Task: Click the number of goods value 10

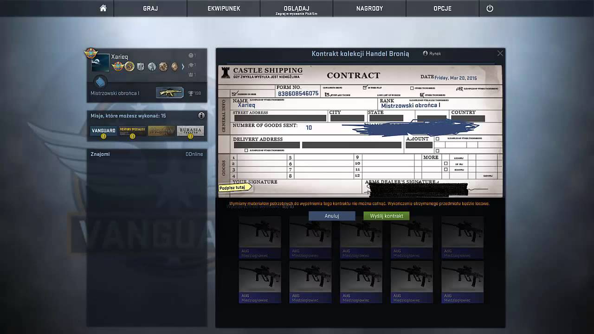Action: (x=309, y=128)
